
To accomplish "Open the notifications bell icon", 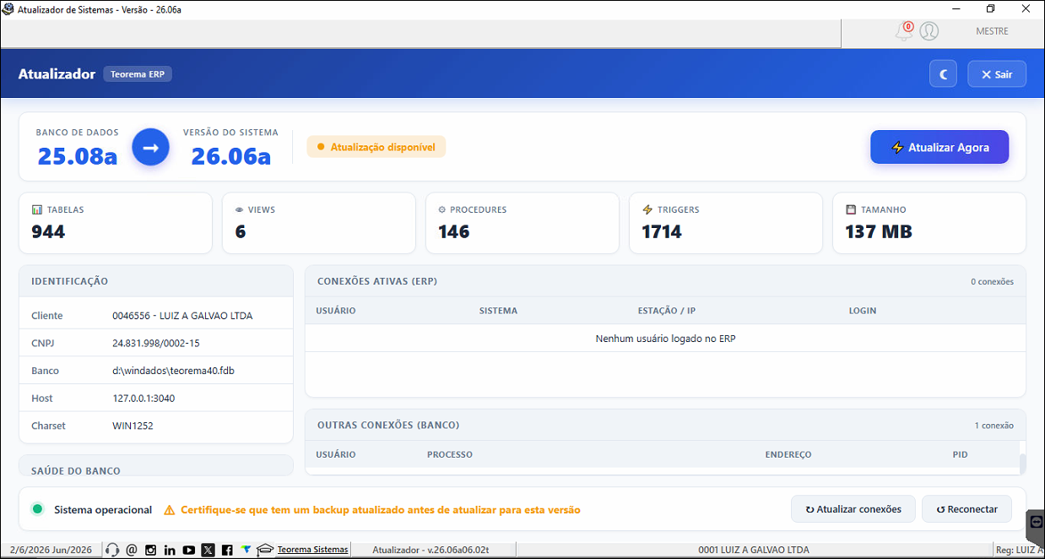I will (x=904, y=31).
